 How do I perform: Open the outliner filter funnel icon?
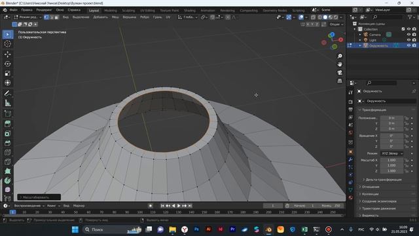pos(410,17)
